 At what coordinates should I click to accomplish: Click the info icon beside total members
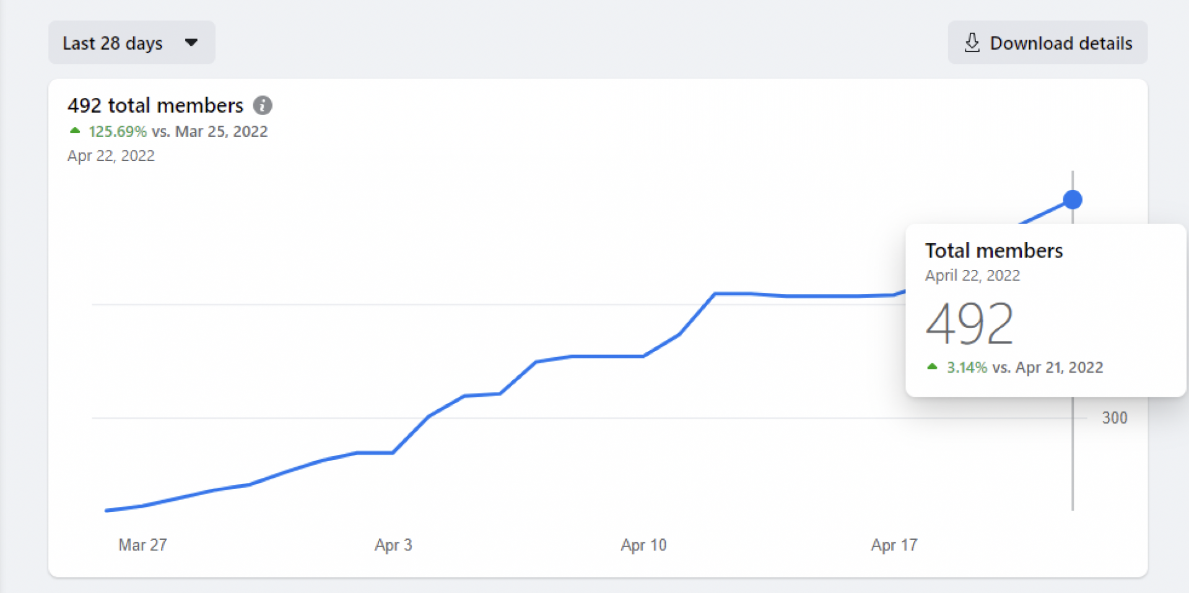click(263, 106)
